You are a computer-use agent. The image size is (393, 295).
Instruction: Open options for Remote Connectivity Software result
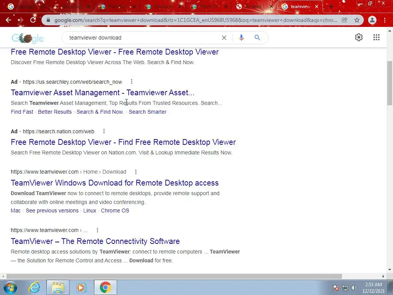(97, 230)
